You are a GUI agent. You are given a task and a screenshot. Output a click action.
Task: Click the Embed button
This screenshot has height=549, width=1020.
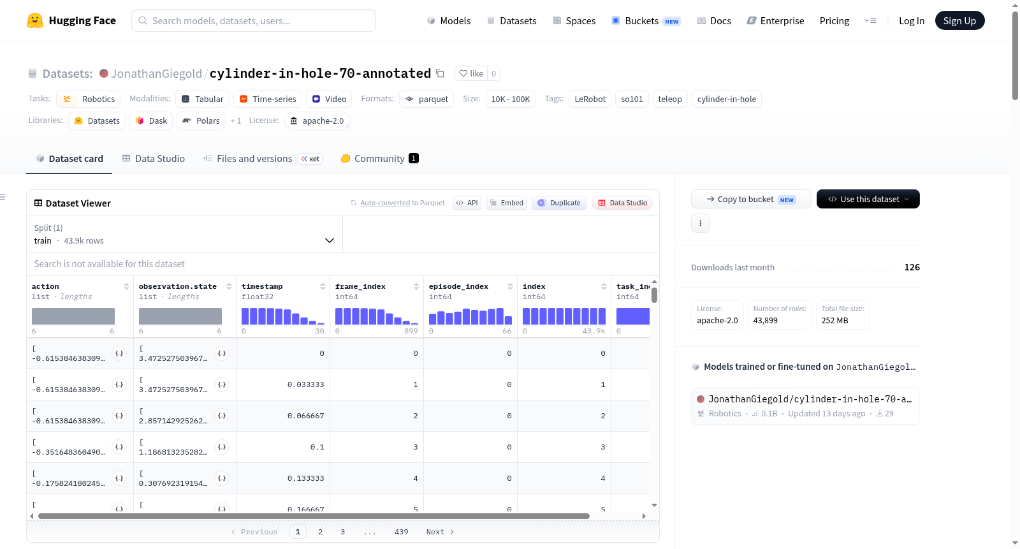point(507,203)
